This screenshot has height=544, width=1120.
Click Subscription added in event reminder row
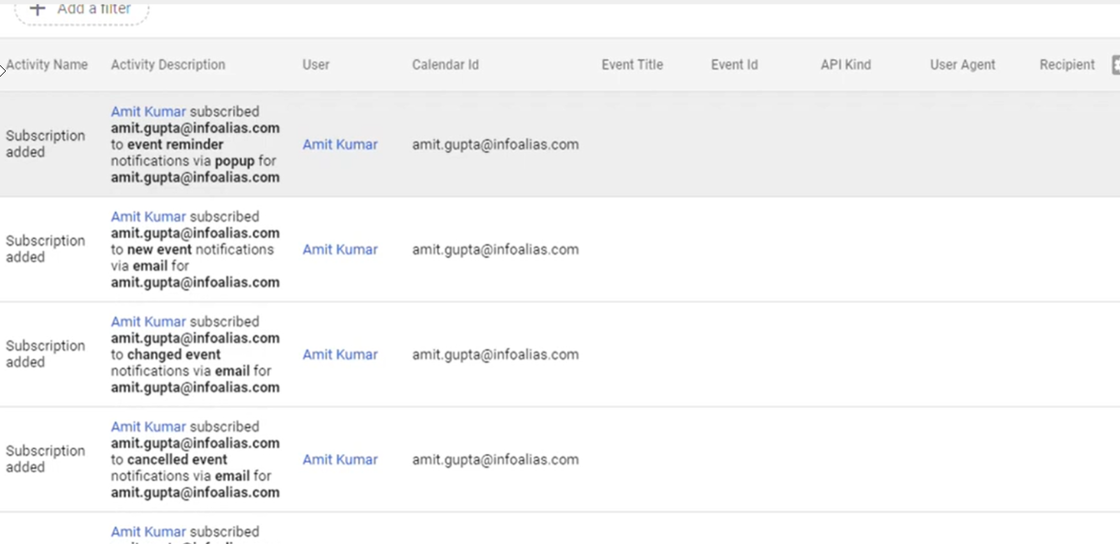(45, 144)
